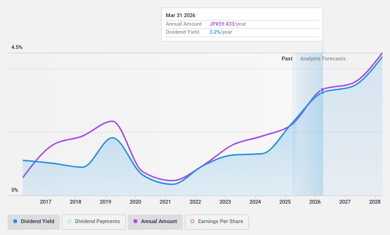Screen dimensions: 390x235
Task: Select the 2028 x-axis label
Action: (x=375, y=202)
